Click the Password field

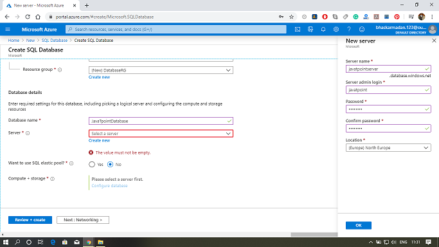[388, 109]
